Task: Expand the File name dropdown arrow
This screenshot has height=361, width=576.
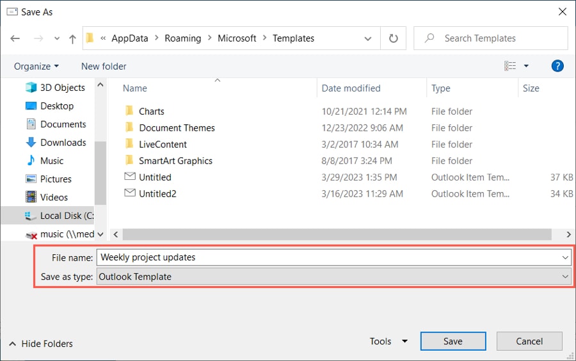Action: 565,257
